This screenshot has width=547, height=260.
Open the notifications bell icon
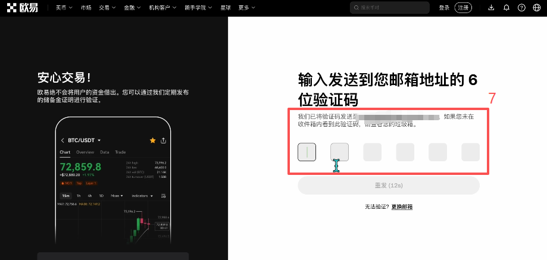coord(507,8)
